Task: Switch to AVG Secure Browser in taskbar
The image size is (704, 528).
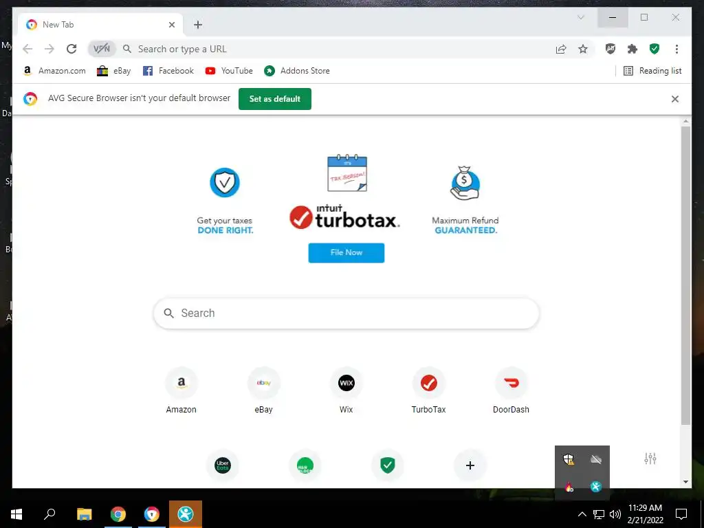Action: [152, 514]
